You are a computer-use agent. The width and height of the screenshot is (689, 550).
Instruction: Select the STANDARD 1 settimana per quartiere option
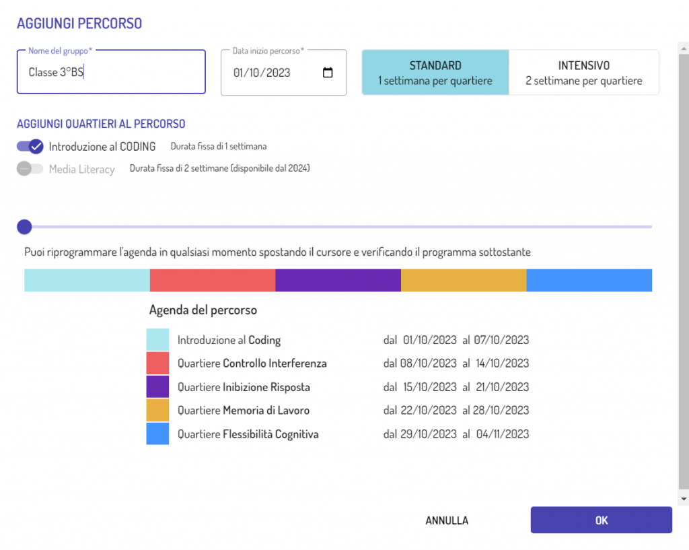(x=435, y=73)
